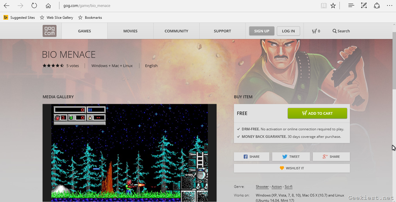Viewport: 396px width, 202px height.
Task: Go to browser home icon
Action: pyautogui.click(x=48, y=6)
